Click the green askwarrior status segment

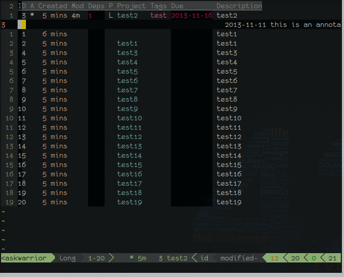tap(24, 258)
